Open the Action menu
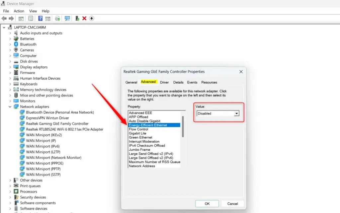The width and height of the screenshot is (340, 213). click(x=19, y=11)
